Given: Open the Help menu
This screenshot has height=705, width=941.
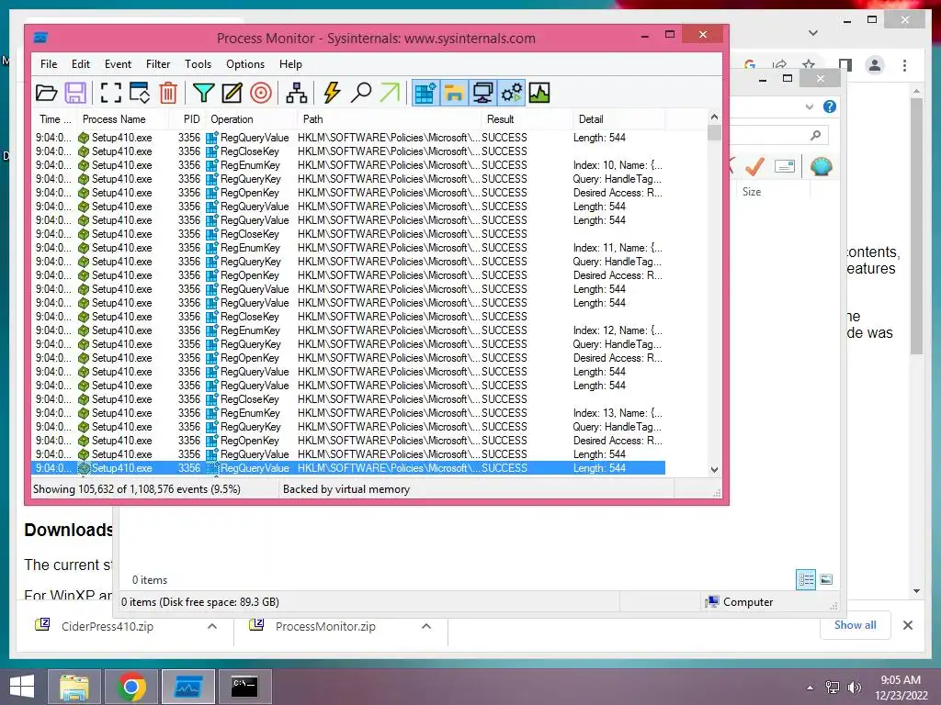Looking at the screenshot, I should pyautogui.click(x=290, y=64).
